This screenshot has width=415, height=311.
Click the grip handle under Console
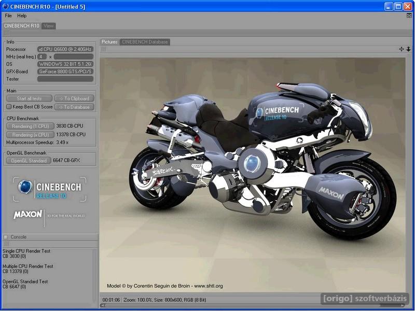[6, 244]
